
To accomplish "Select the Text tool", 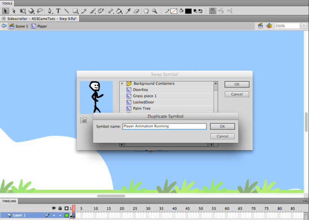I will [x=58, y=11].
